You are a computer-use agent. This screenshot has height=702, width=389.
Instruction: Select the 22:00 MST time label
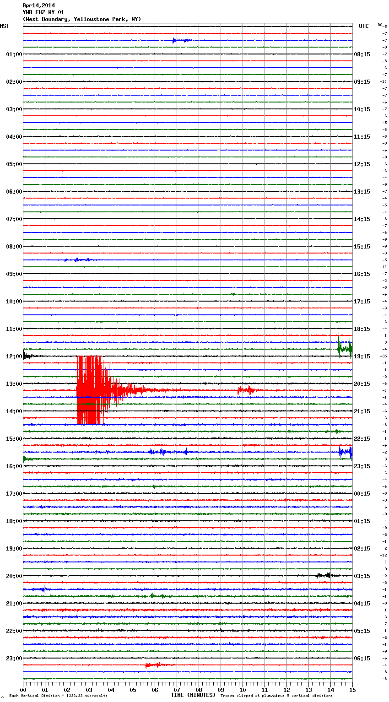[14, 631]
